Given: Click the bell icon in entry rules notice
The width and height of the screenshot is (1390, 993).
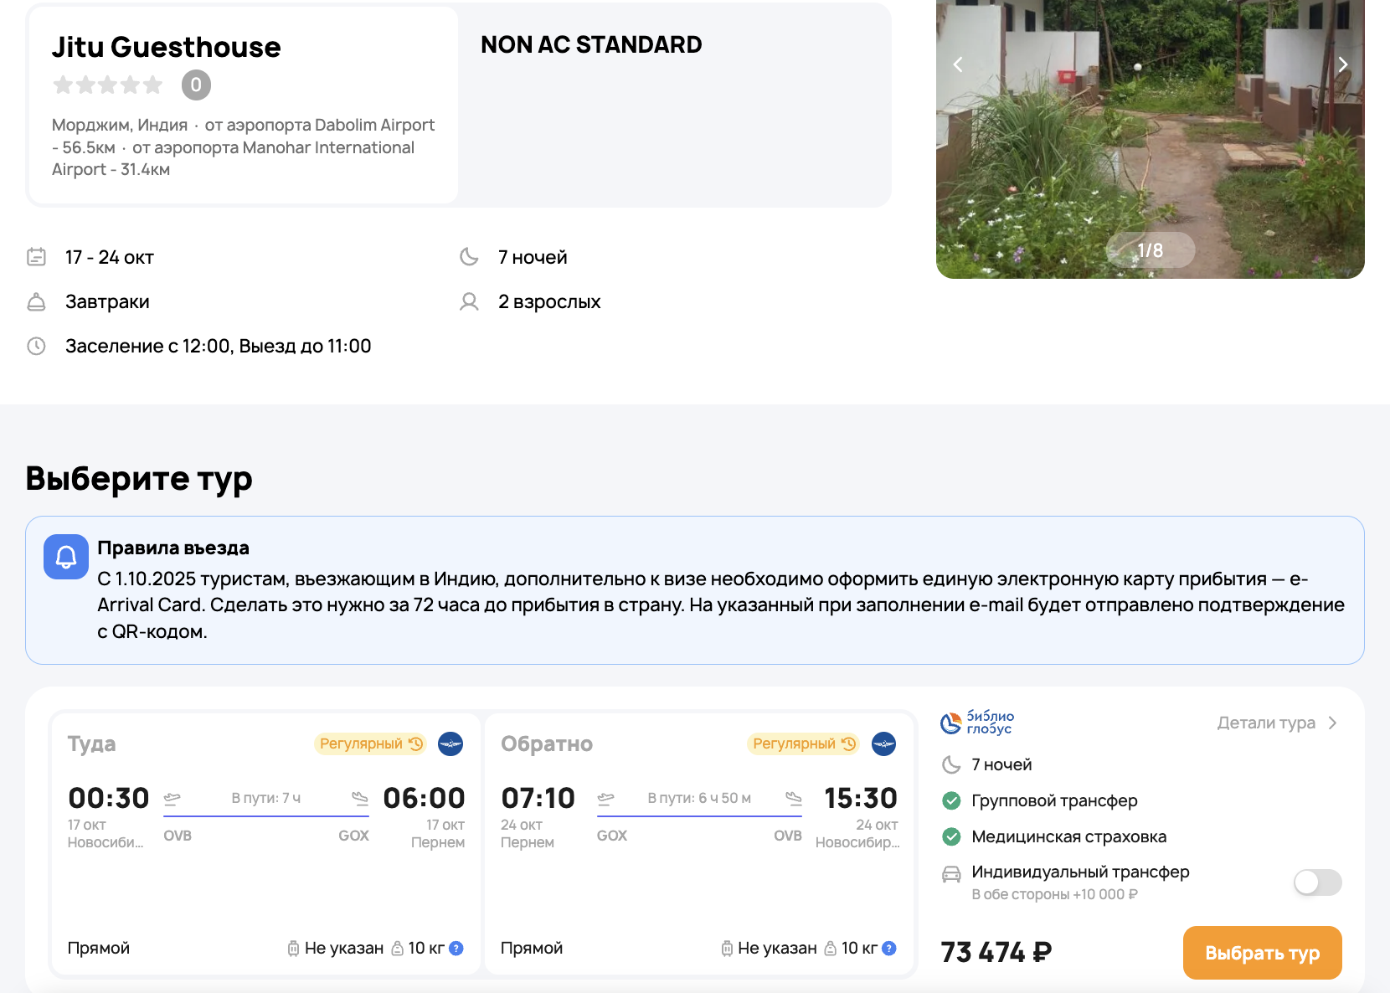Looking at the screenshot, I should pyautogui.click(x=66, y=557).
